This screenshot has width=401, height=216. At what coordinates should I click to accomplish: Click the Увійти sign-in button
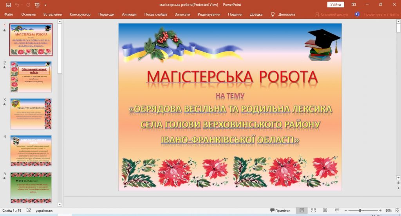click(x=335, y=5)
